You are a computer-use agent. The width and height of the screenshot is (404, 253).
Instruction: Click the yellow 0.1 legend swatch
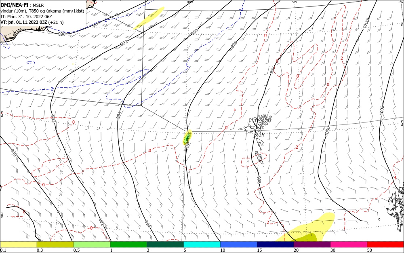point(19,245)
